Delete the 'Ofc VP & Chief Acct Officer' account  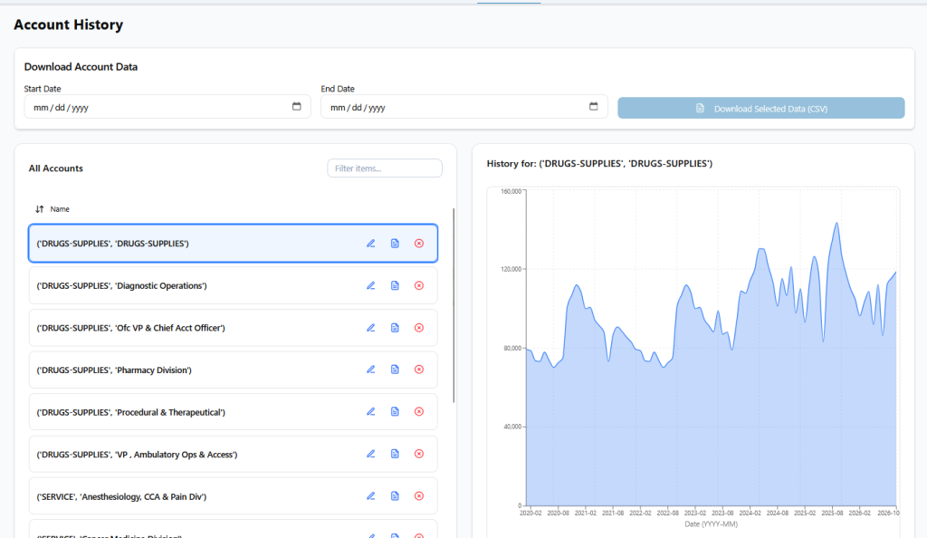pos(419,328)
